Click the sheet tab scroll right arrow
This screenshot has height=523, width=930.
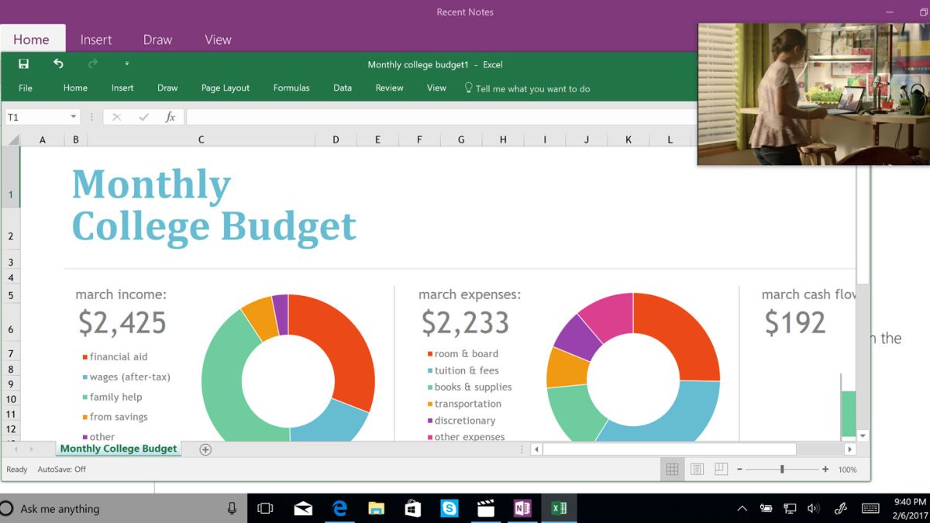point(31,449)
